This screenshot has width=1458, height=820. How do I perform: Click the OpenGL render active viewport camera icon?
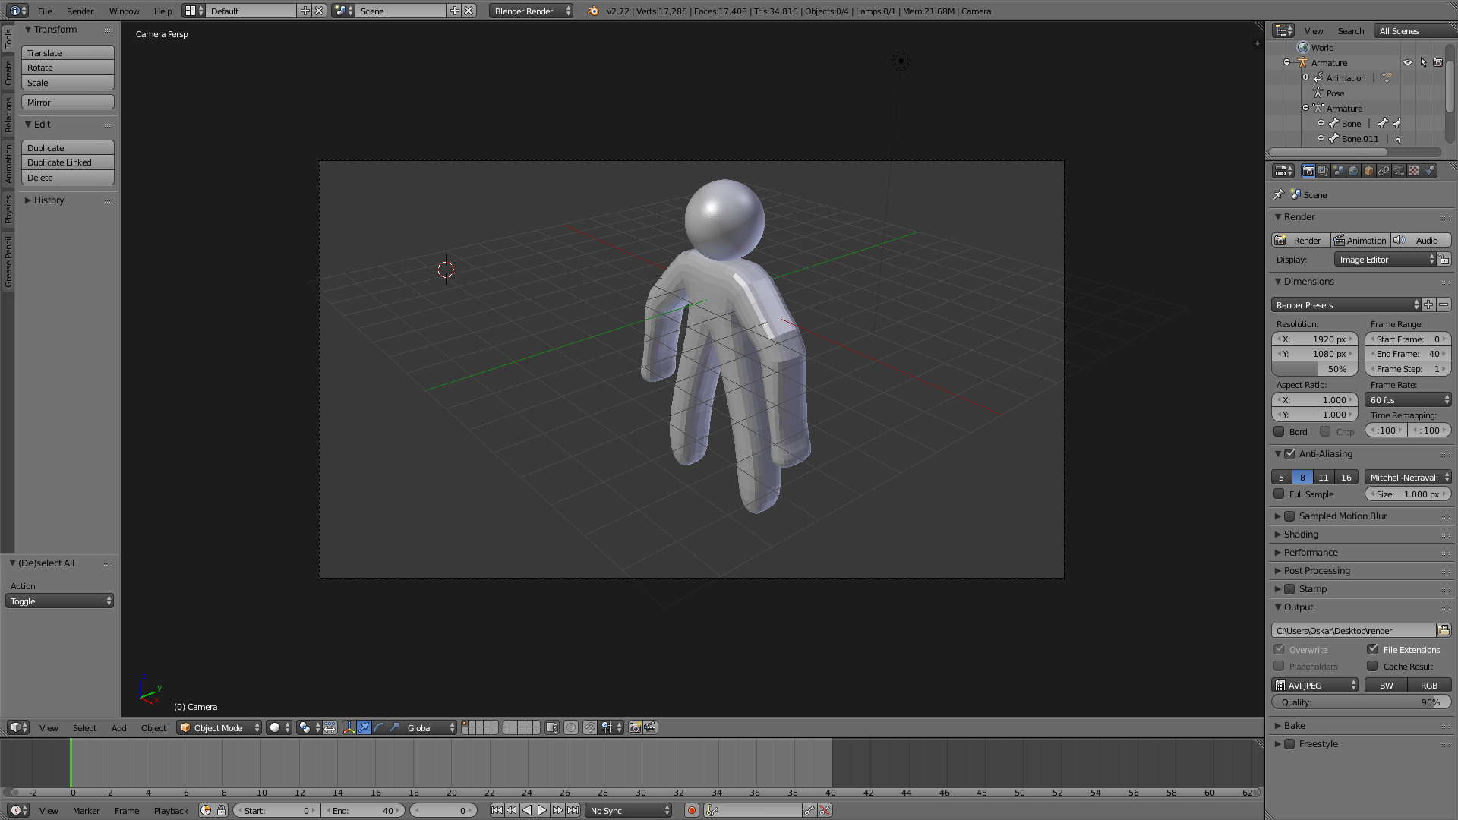[x=635, y=727]
